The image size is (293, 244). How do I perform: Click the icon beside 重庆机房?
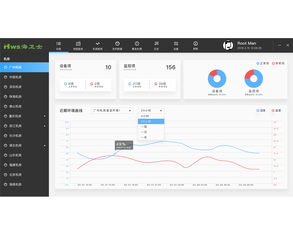[x=5, y=116]
